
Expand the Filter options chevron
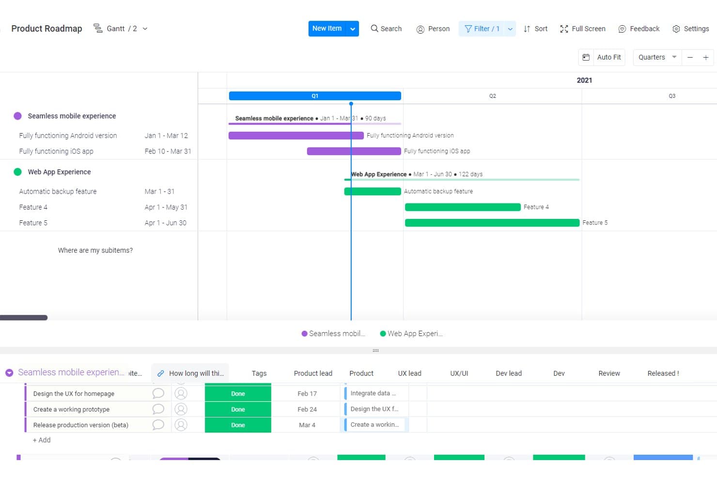(510, 29)
